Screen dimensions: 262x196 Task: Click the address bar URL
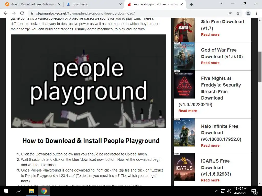85,13
